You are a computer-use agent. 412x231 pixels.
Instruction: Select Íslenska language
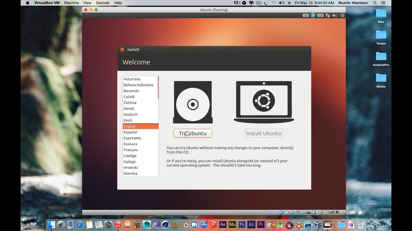(140, 174)
